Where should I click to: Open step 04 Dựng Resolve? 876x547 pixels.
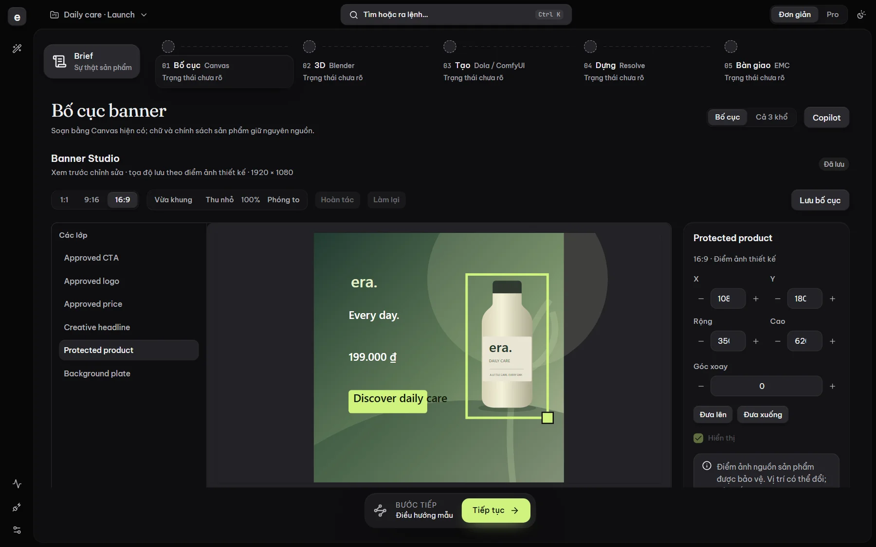pyautogui.click(x=646, y=71)
